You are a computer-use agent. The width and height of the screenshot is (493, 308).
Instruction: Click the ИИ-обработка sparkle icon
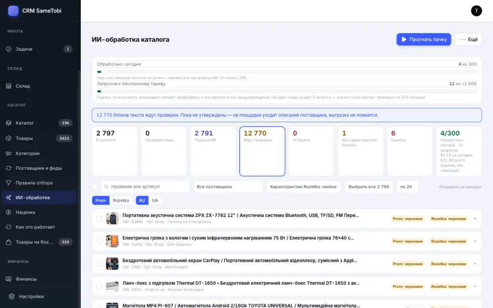tap(9, 198)
